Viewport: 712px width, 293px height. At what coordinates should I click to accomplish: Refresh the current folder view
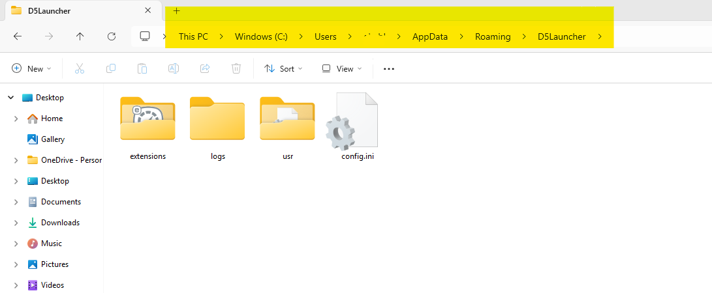pyautogui.click(x=111, y=36)
